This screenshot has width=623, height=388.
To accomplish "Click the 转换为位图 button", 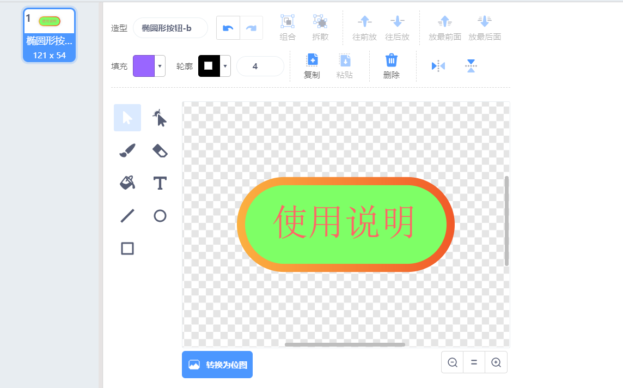I will pyautogui.click(x=217, y=365).
